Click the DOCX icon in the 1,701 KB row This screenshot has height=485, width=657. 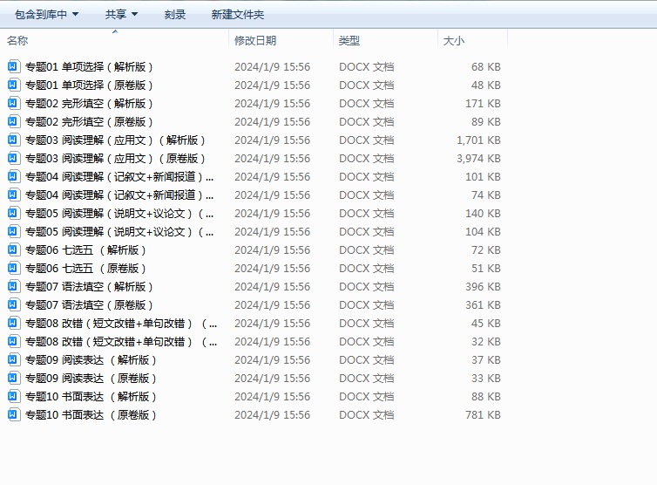[13, 140]
